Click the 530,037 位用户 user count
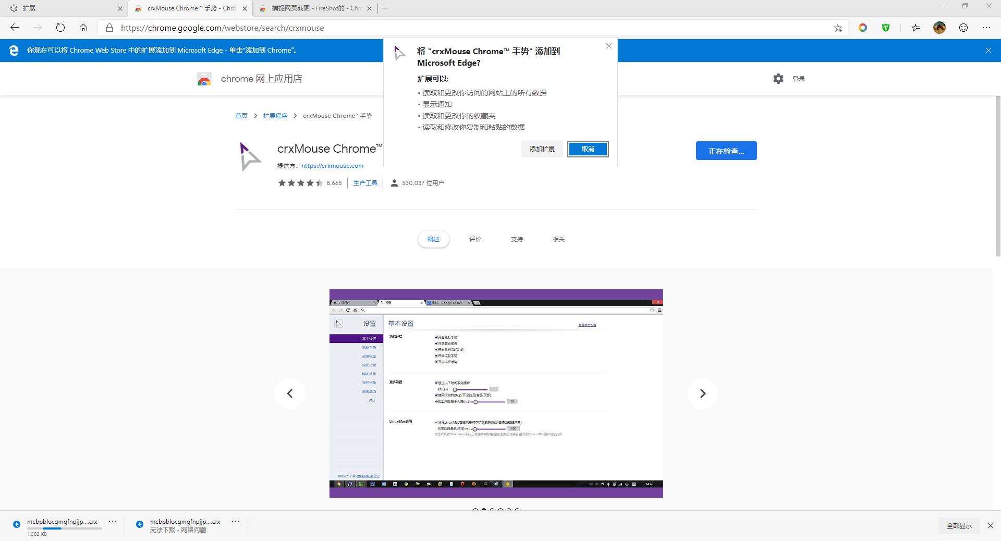Screen dimensions: 1001x541 click(423, 183)
